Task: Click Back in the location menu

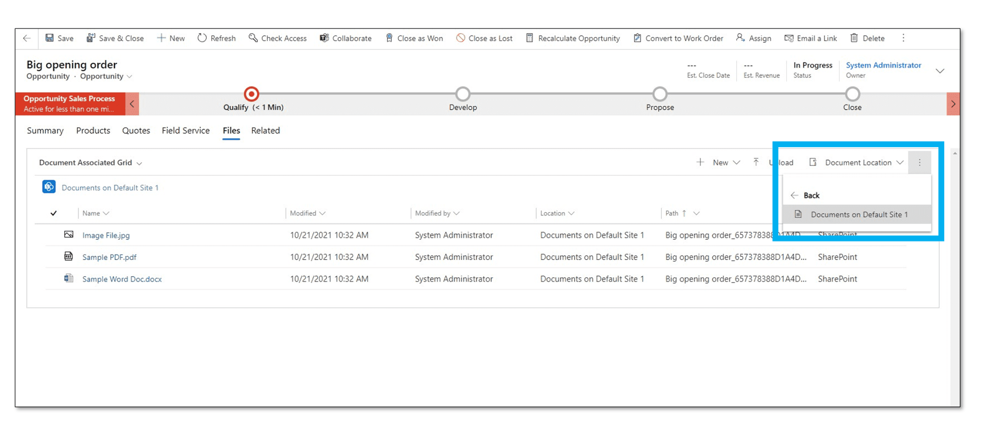Action: 805,195
